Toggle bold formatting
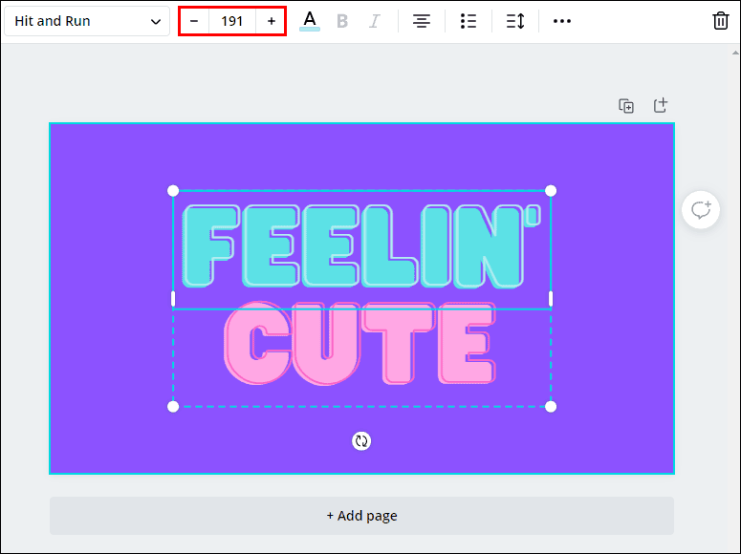The image size is (741, 554). coord(342,21)
